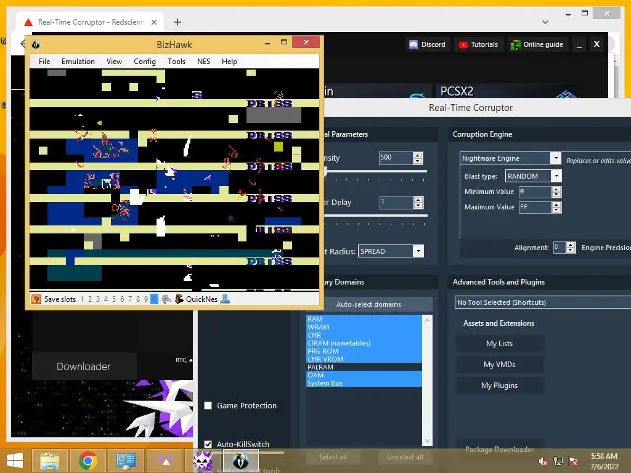This screenshot has height=473, width=631.
Task: Click the BizHawk title bar app icon
Action: 35,44
